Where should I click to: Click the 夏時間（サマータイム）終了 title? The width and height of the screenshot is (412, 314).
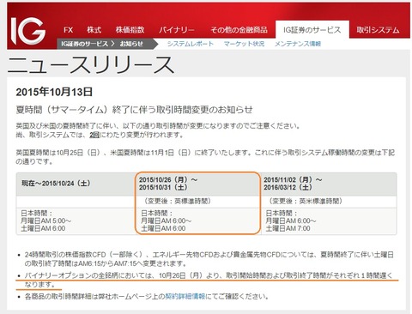point(135,110)
